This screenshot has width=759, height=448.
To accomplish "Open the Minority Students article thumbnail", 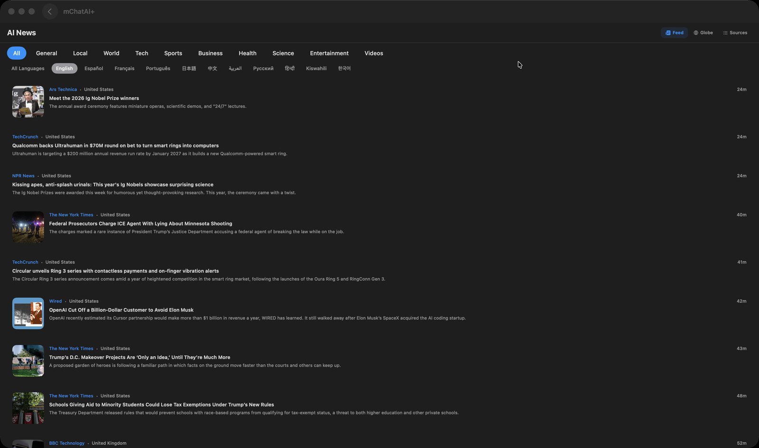I will pyautogui.click(x=28, y=408).
